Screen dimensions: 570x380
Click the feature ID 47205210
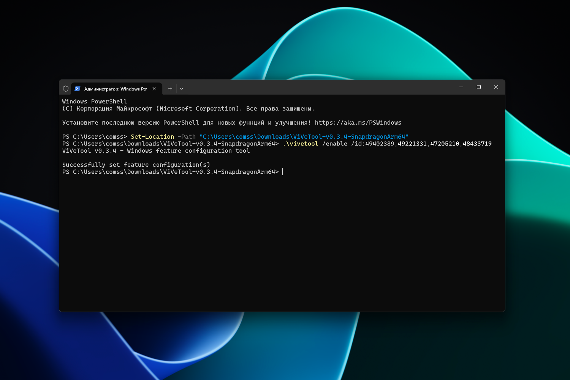[445, 144]
